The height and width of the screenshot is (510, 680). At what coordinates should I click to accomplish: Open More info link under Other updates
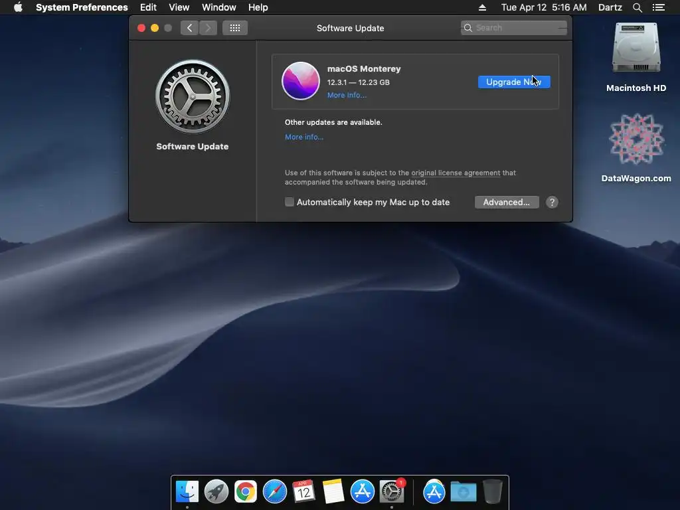[304, 137]
